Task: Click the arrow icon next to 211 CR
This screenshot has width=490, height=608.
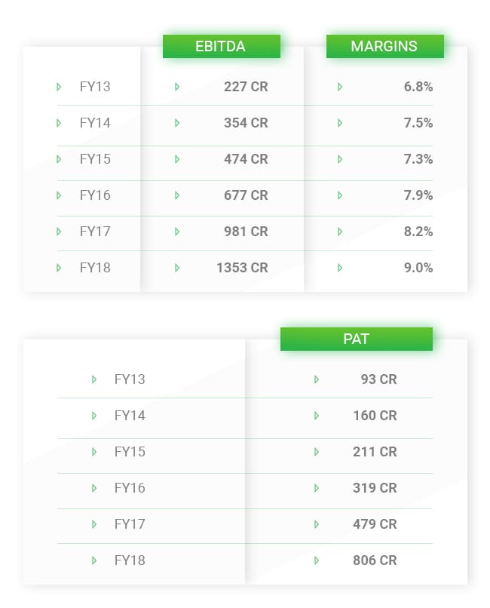Action: (x=317, y=452)
